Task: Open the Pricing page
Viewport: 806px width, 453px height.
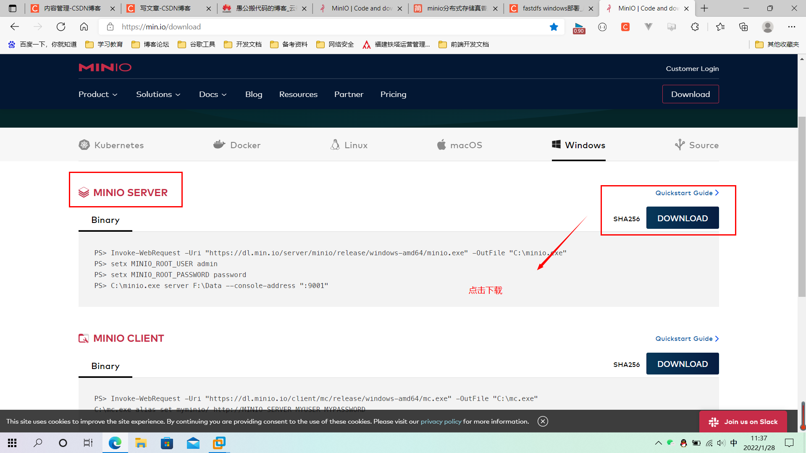Action: 393,94
